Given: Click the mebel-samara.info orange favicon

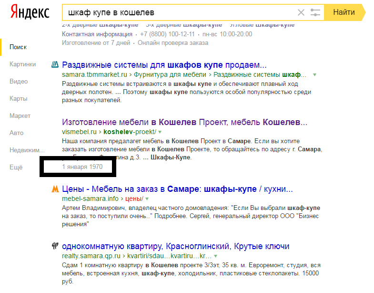Looking at the screenshot, I should click(55, 189).
